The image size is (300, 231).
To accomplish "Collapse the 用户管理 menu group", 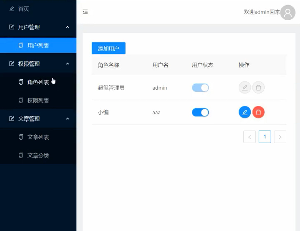I will [38, 27].
